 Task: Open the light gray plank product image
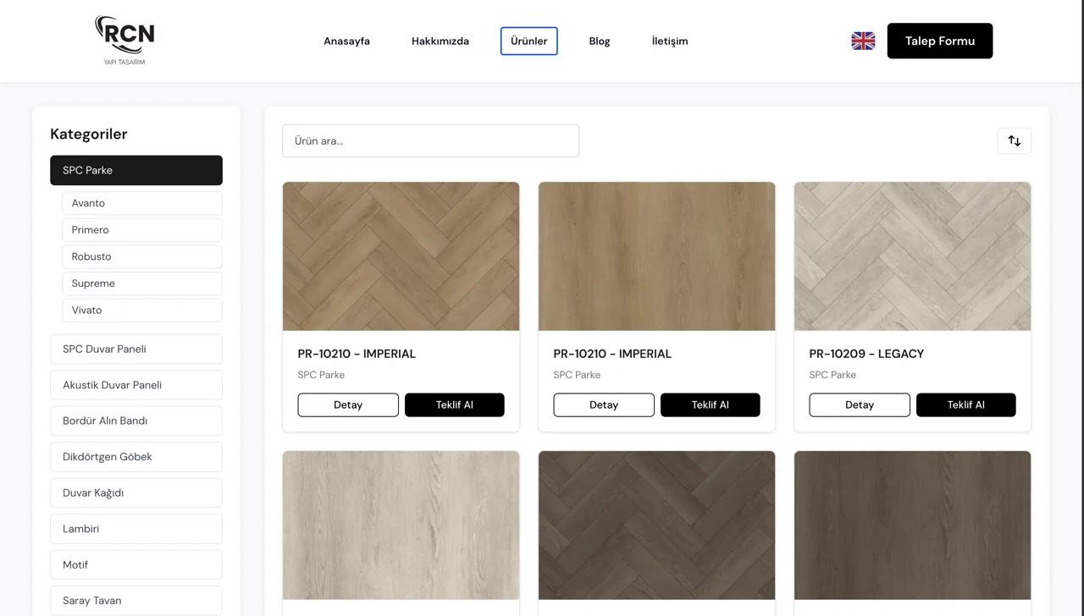[x=401, y=525]
